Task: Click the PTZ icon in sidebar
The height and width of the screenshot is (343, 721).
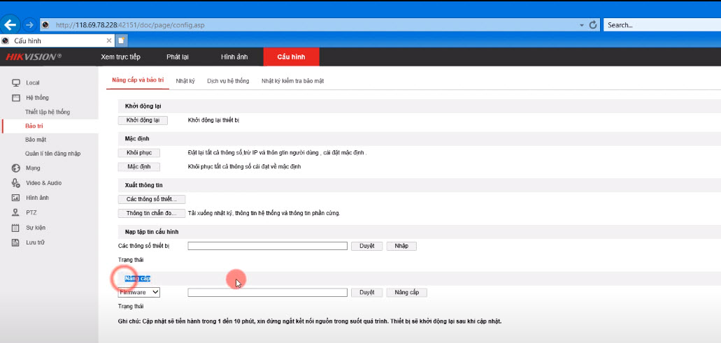Action: click(15, 212)
